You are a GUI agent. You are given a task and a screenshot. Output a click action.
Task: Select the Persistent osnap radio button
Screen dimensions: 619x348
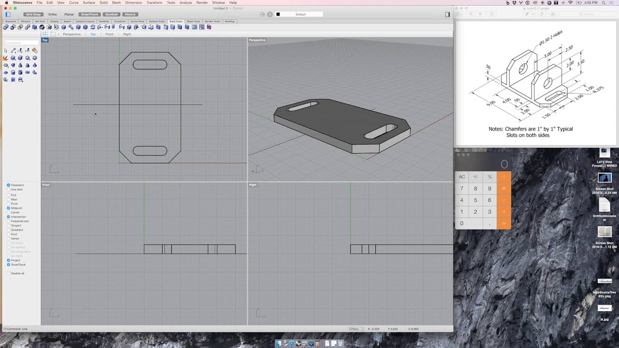pos(8,185)
